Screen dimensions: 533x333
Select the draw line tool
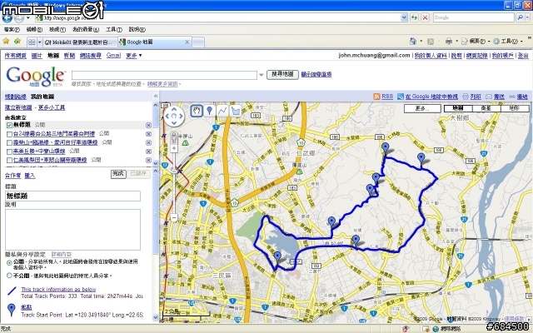tap(222, 111)
